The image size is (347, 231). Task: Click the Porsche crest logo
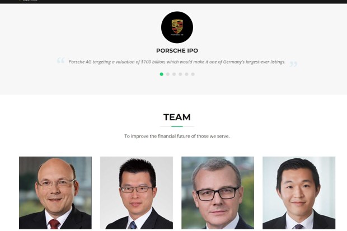[x=177, y=27]
